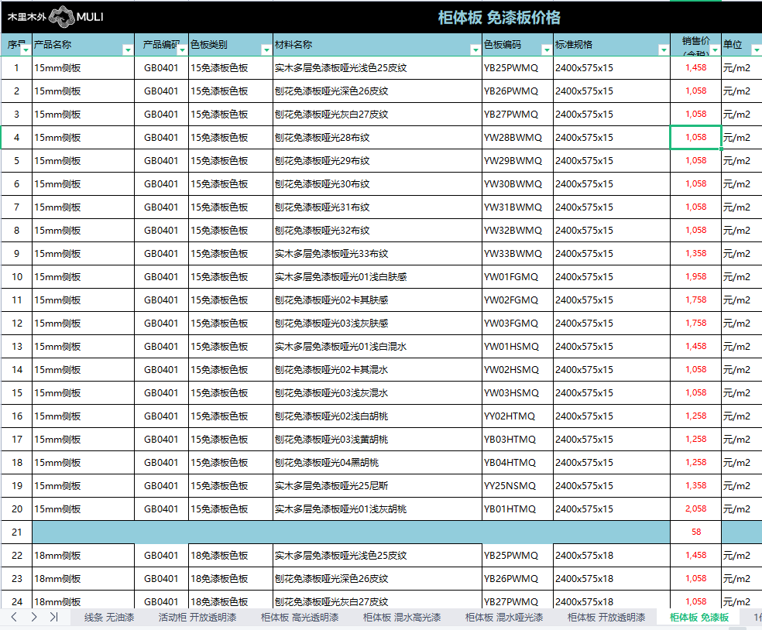Open the 柜体板 混水高光漆 sheet tab

pos(402,617)
